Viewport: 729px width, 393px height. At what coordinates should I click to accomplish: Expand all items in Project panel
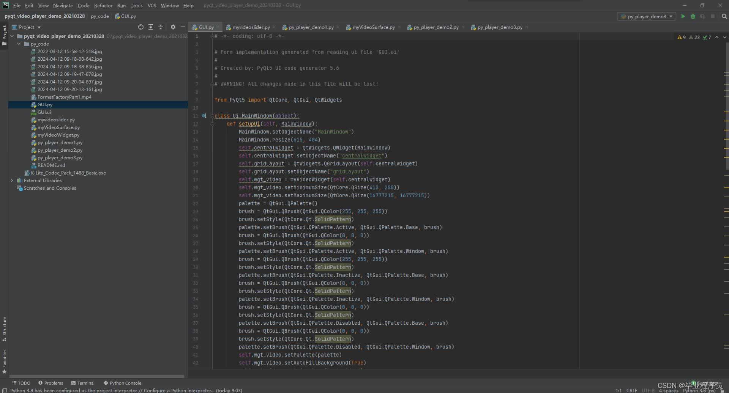pyautogui.click(x=151, y=27)
